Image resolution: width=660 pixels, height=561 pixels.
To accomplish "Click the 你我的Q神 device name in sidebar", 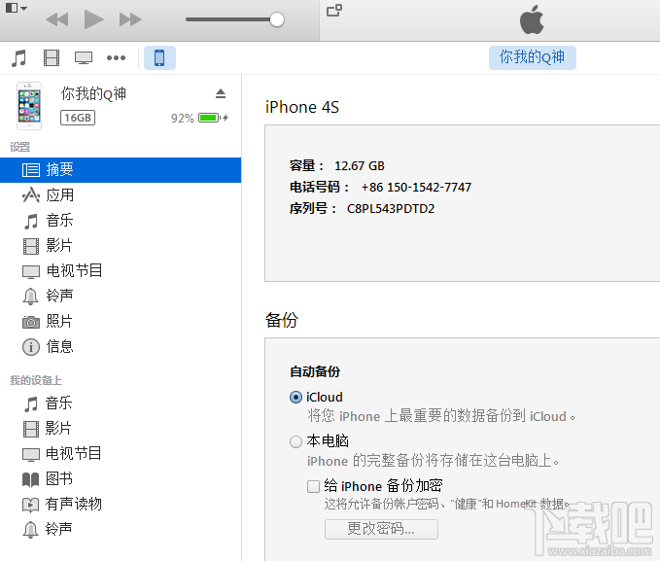I will coord(93,93).
